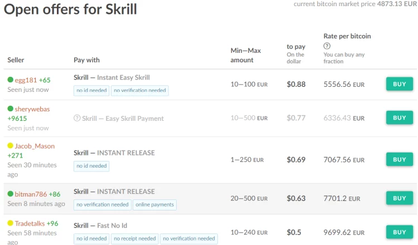This screenshot has height=245, width=418.
Task: Select egg181's no verification needed tag
Action: [x=140, y=91]
